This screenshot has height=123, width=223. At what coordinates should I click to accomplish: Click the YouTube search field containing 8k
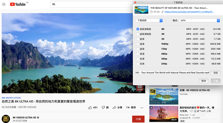[x=92, y=4]
